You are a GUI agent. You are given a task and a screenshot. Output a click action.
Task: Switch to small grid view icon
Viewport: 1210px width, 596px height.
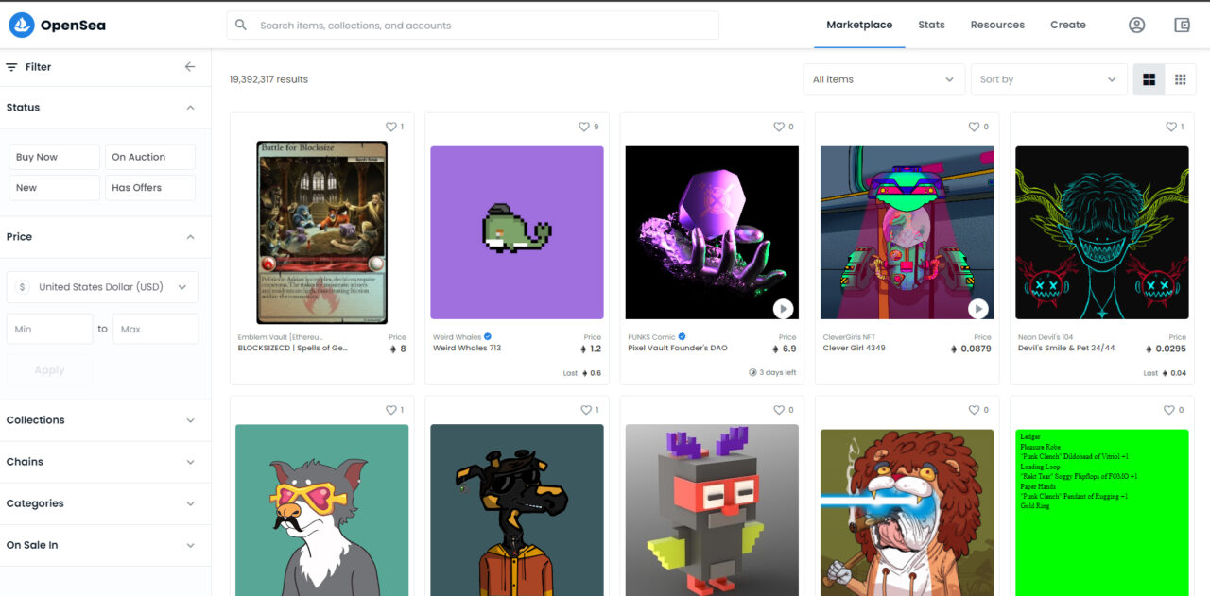(x=1180, y=79)
